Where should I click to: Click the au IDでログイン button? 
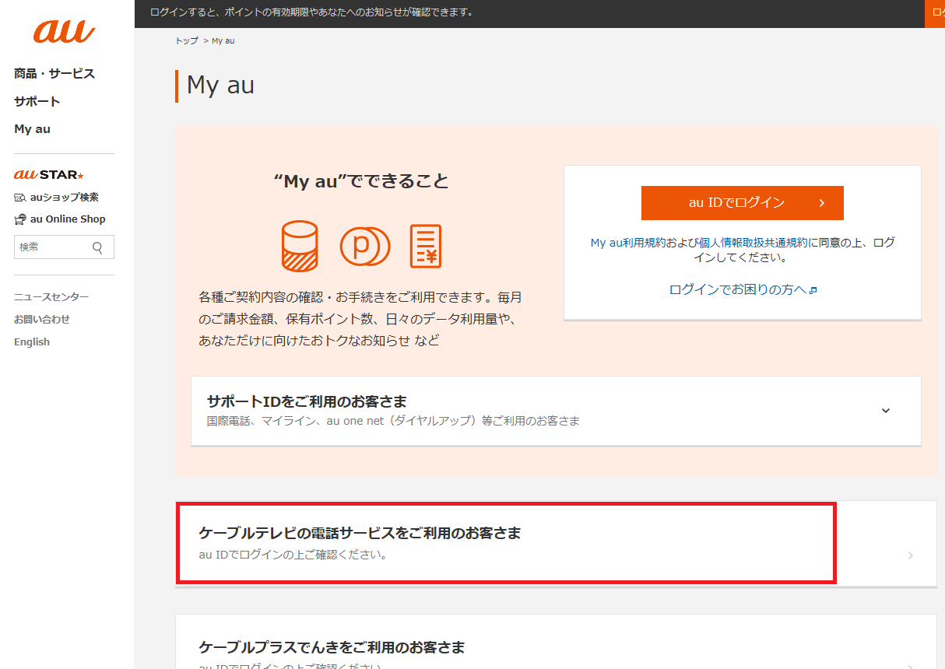pos(743,203)
